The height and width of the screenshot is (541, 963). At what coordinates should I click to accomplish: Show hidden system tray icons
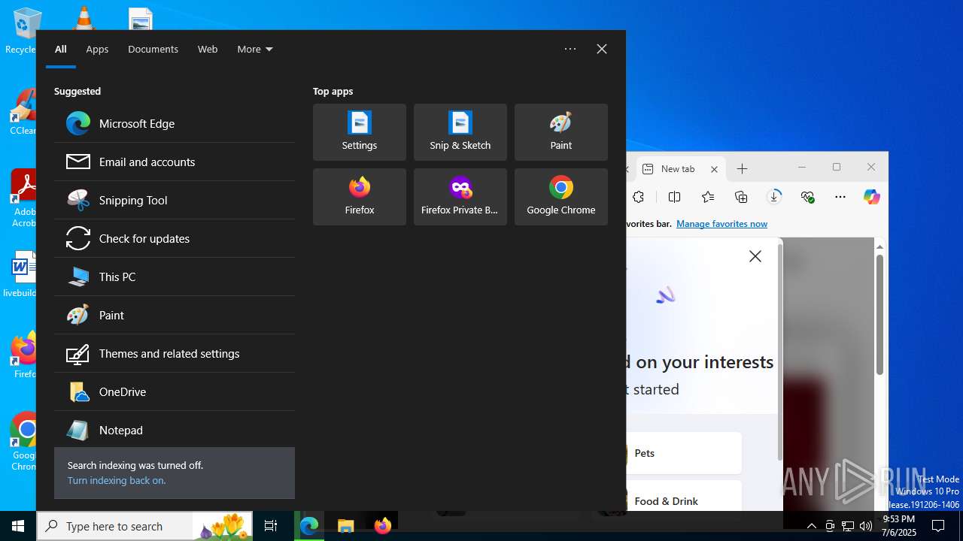(812, 526)
